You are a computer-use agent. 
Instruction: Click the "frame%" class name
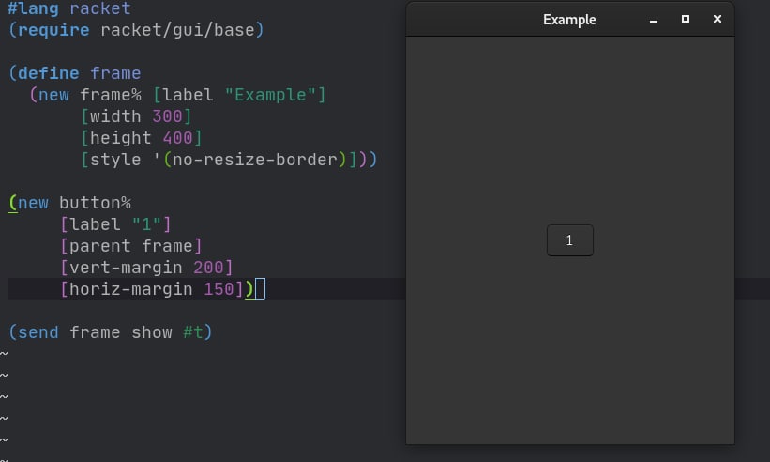pos(111,94)
